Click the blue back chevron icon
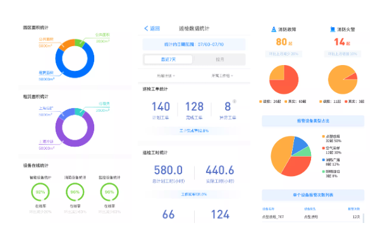The height and width of the screenshot is (235, 392). (146, 28)
